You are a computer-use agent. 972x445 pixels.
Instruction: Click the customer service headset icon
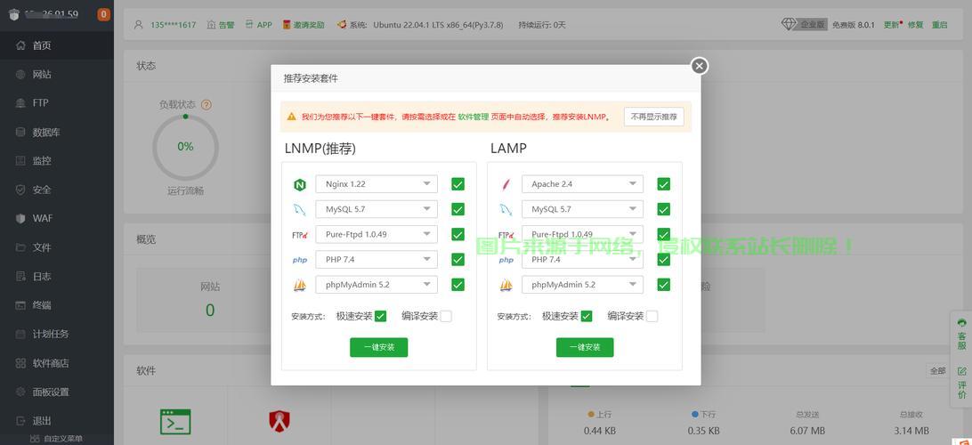coord(961,323)
